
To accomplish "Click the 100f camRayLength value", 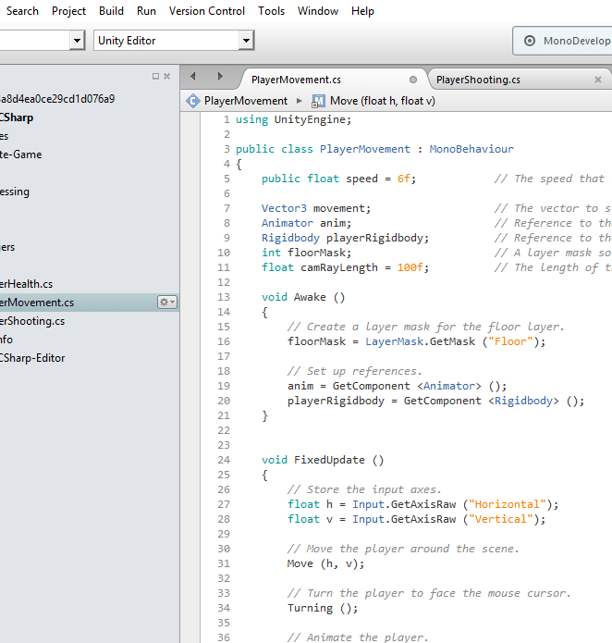I will tap(410, 267).
